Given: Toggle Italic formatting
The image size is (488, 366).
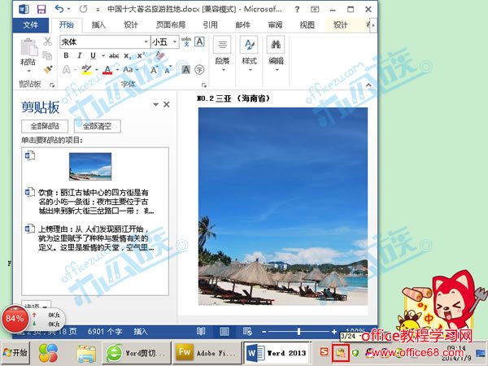Looking at the screenshot, I should 80,55.
